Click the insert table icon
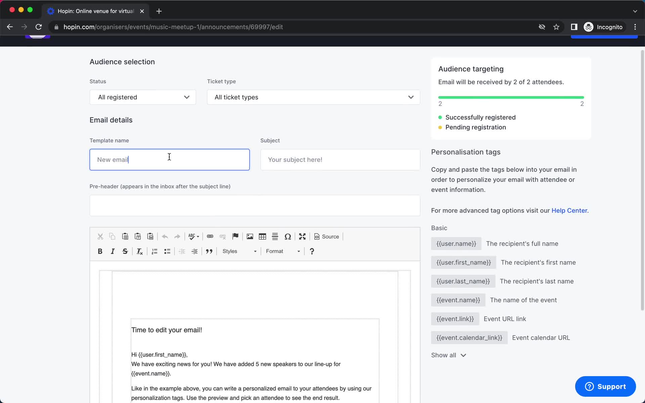 pyautogui.click(x=262, y=236)
